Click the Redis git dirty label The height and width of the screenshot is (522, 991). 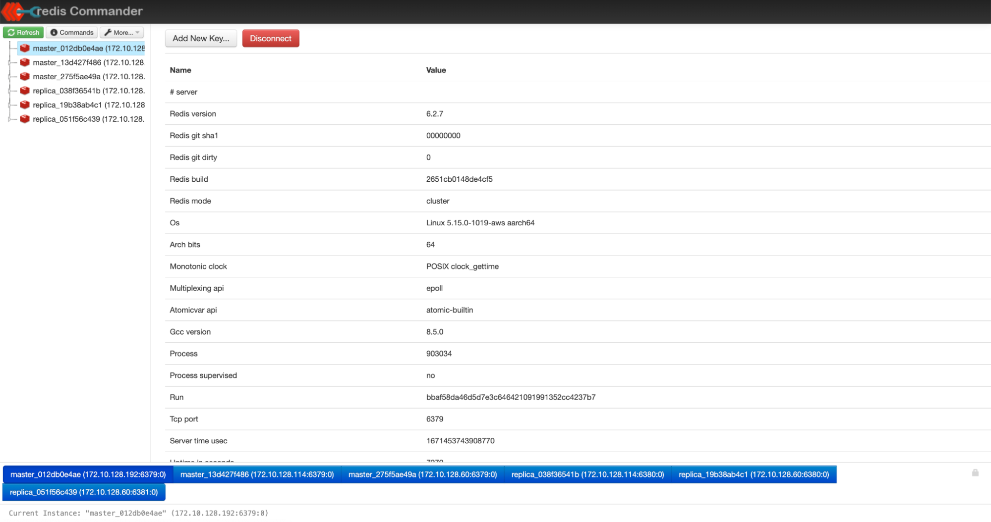pos(193,157)
